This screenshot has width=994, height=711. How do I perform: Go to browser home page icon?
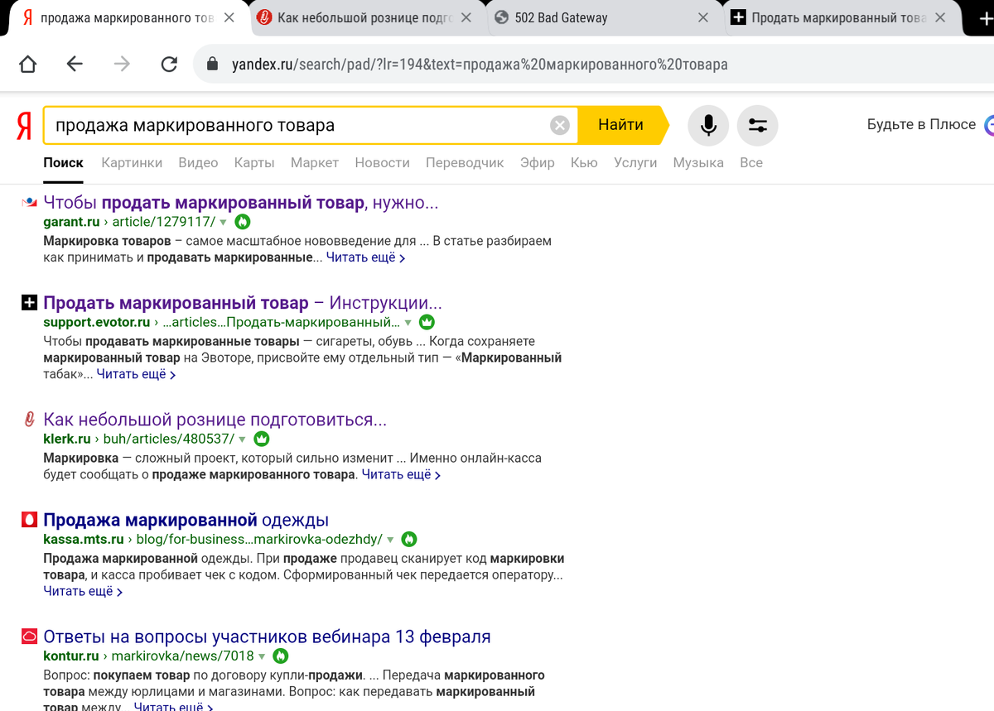[27, 65]
